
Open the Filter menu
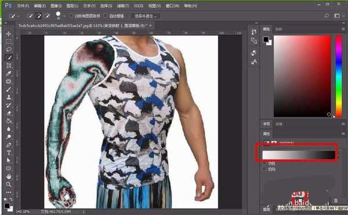click(x=123, y=6)
